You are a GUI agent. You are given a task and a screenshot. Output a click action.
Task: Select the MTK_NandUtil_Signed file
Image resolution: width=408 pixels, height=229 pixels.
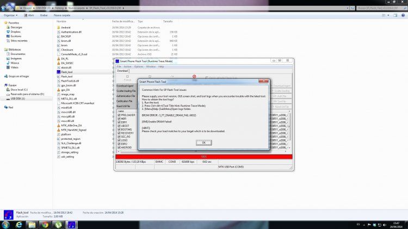[x=73, y=130]
